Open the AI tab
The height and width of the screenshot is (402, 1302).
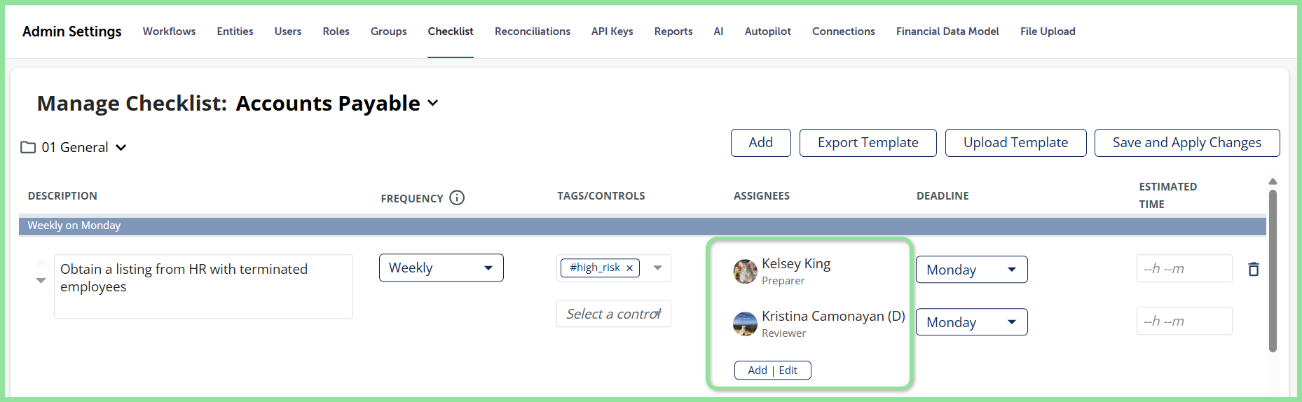click(718, 31)
